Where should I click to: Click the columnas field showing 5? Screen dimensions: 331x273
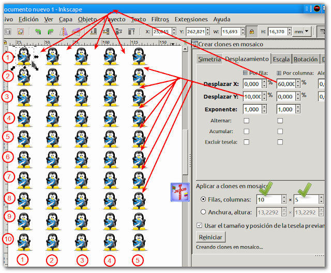tap(306, 199)
